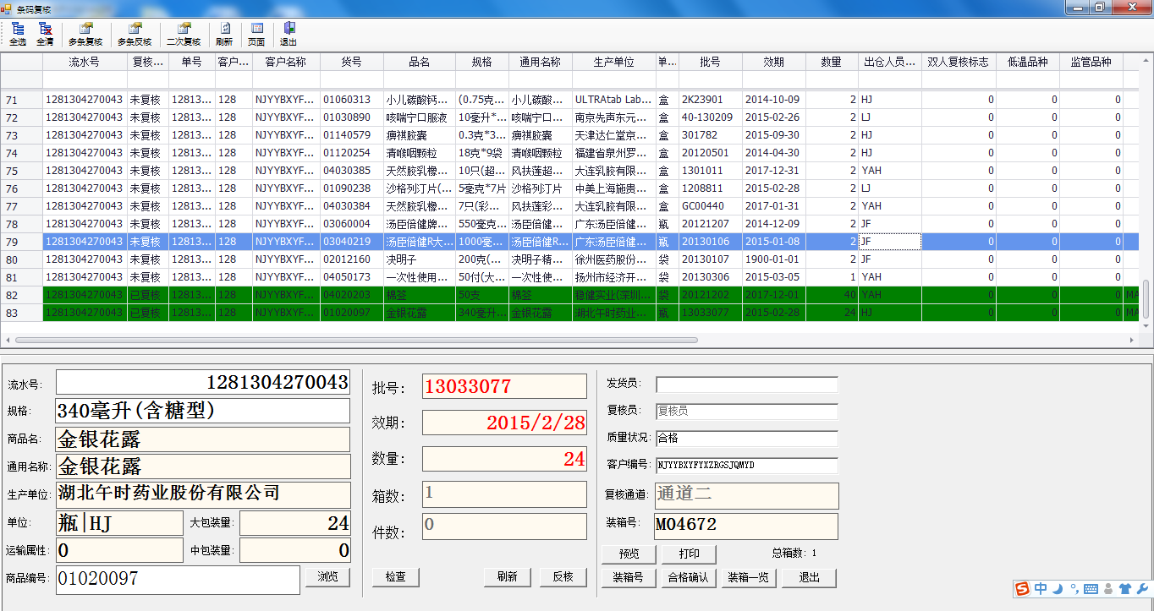The width and height of the screenshot is (1154, 611).
Task: Open the shirt skin icon on IME bar
Action: 1124,588
